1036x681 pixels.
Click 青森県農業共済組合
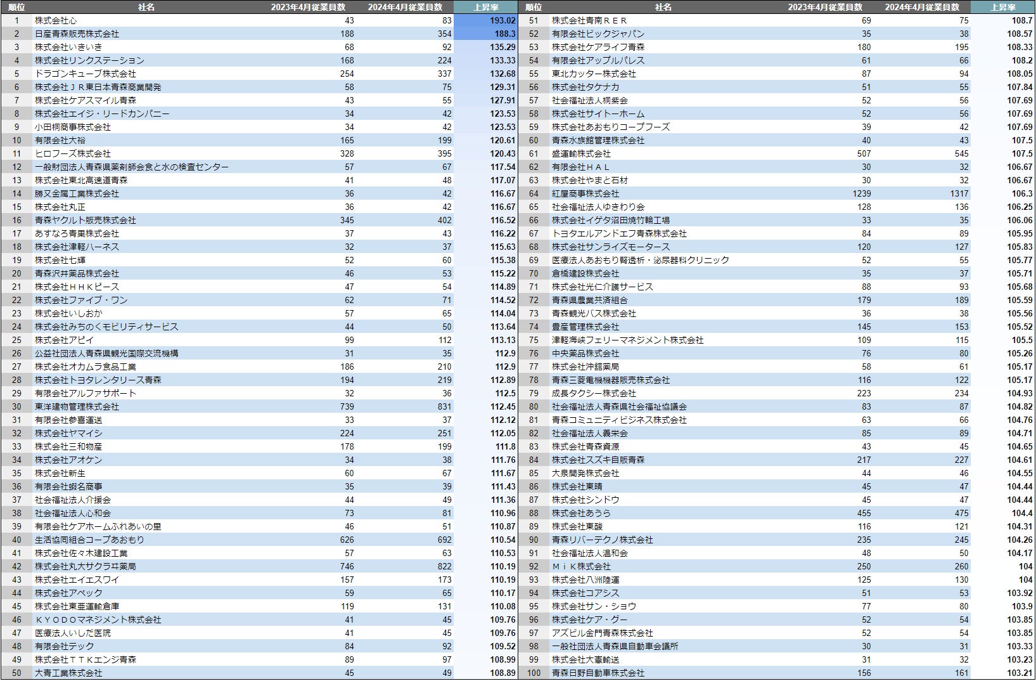[x=590, y=300]
